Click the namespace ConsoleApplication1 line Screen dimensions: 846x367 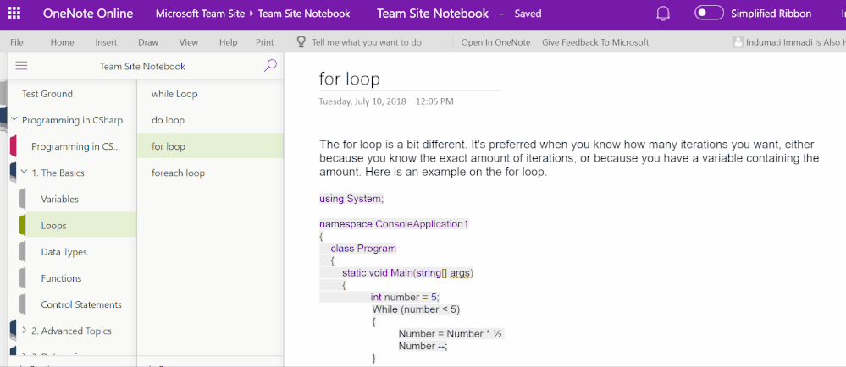[x=394, y=223]
